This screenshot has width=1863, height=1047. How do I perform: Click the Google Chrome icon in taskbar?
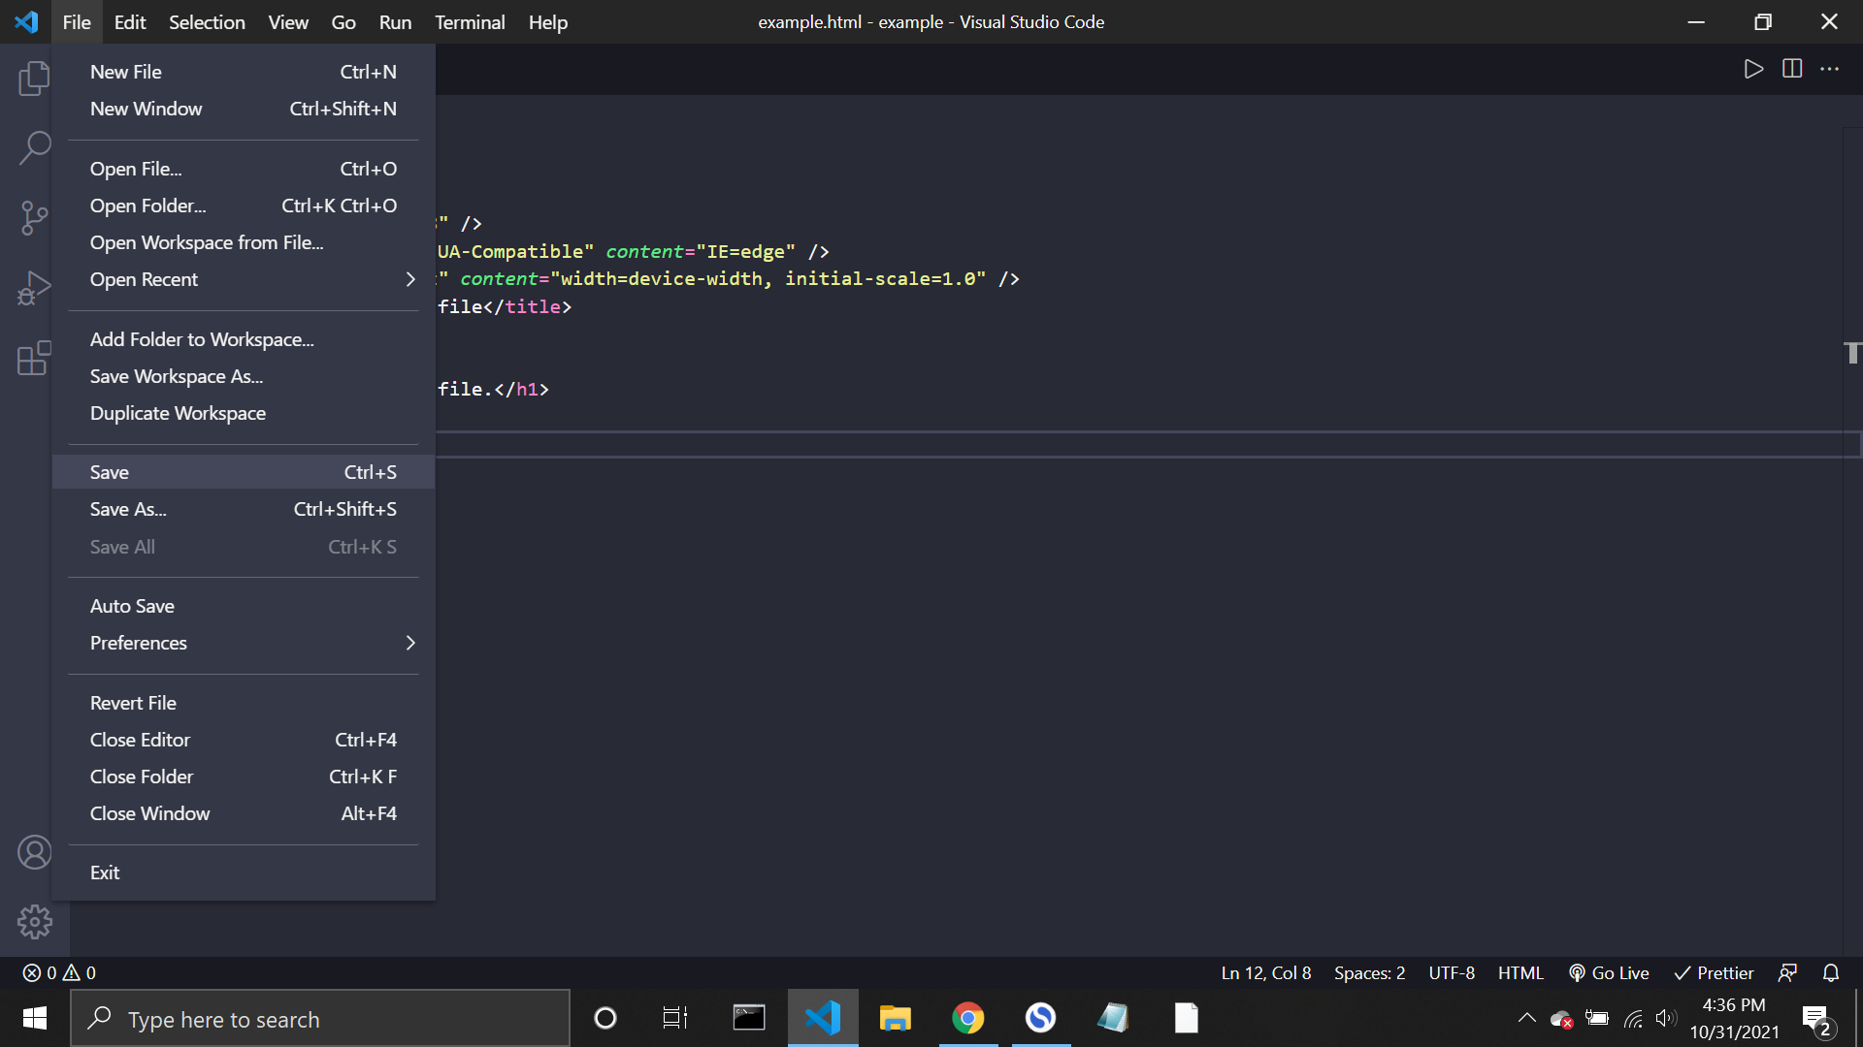[x=968, y=1019]
